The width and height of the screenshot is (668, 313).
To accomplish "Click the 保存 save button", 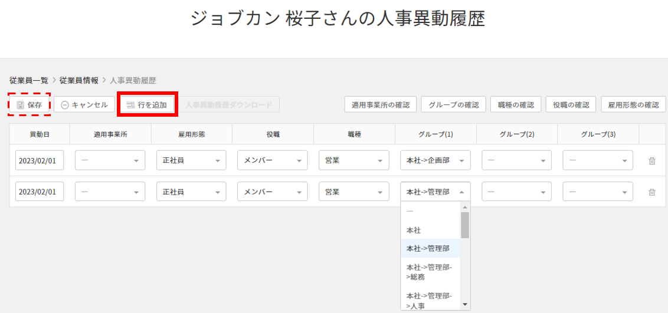I will tap(30, 104).
